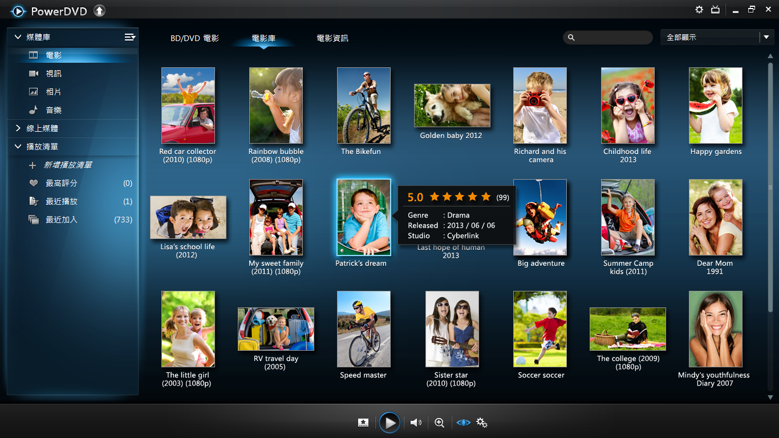Start playback with the Play button

tap(389, 423)
